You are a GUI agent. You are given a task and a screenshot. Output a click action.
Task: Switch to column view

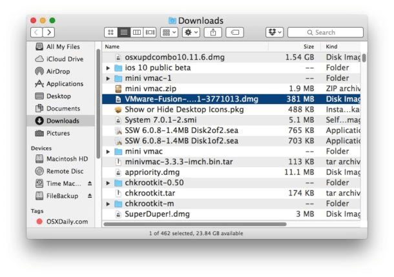(x=137, y=32)
